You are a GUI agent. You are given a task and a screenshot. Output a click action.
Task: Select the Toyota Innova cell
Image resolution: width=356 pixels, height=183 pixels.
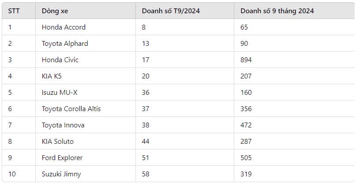pos(86,125)
